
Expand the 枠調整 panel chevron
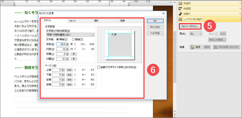pos(240,9)
